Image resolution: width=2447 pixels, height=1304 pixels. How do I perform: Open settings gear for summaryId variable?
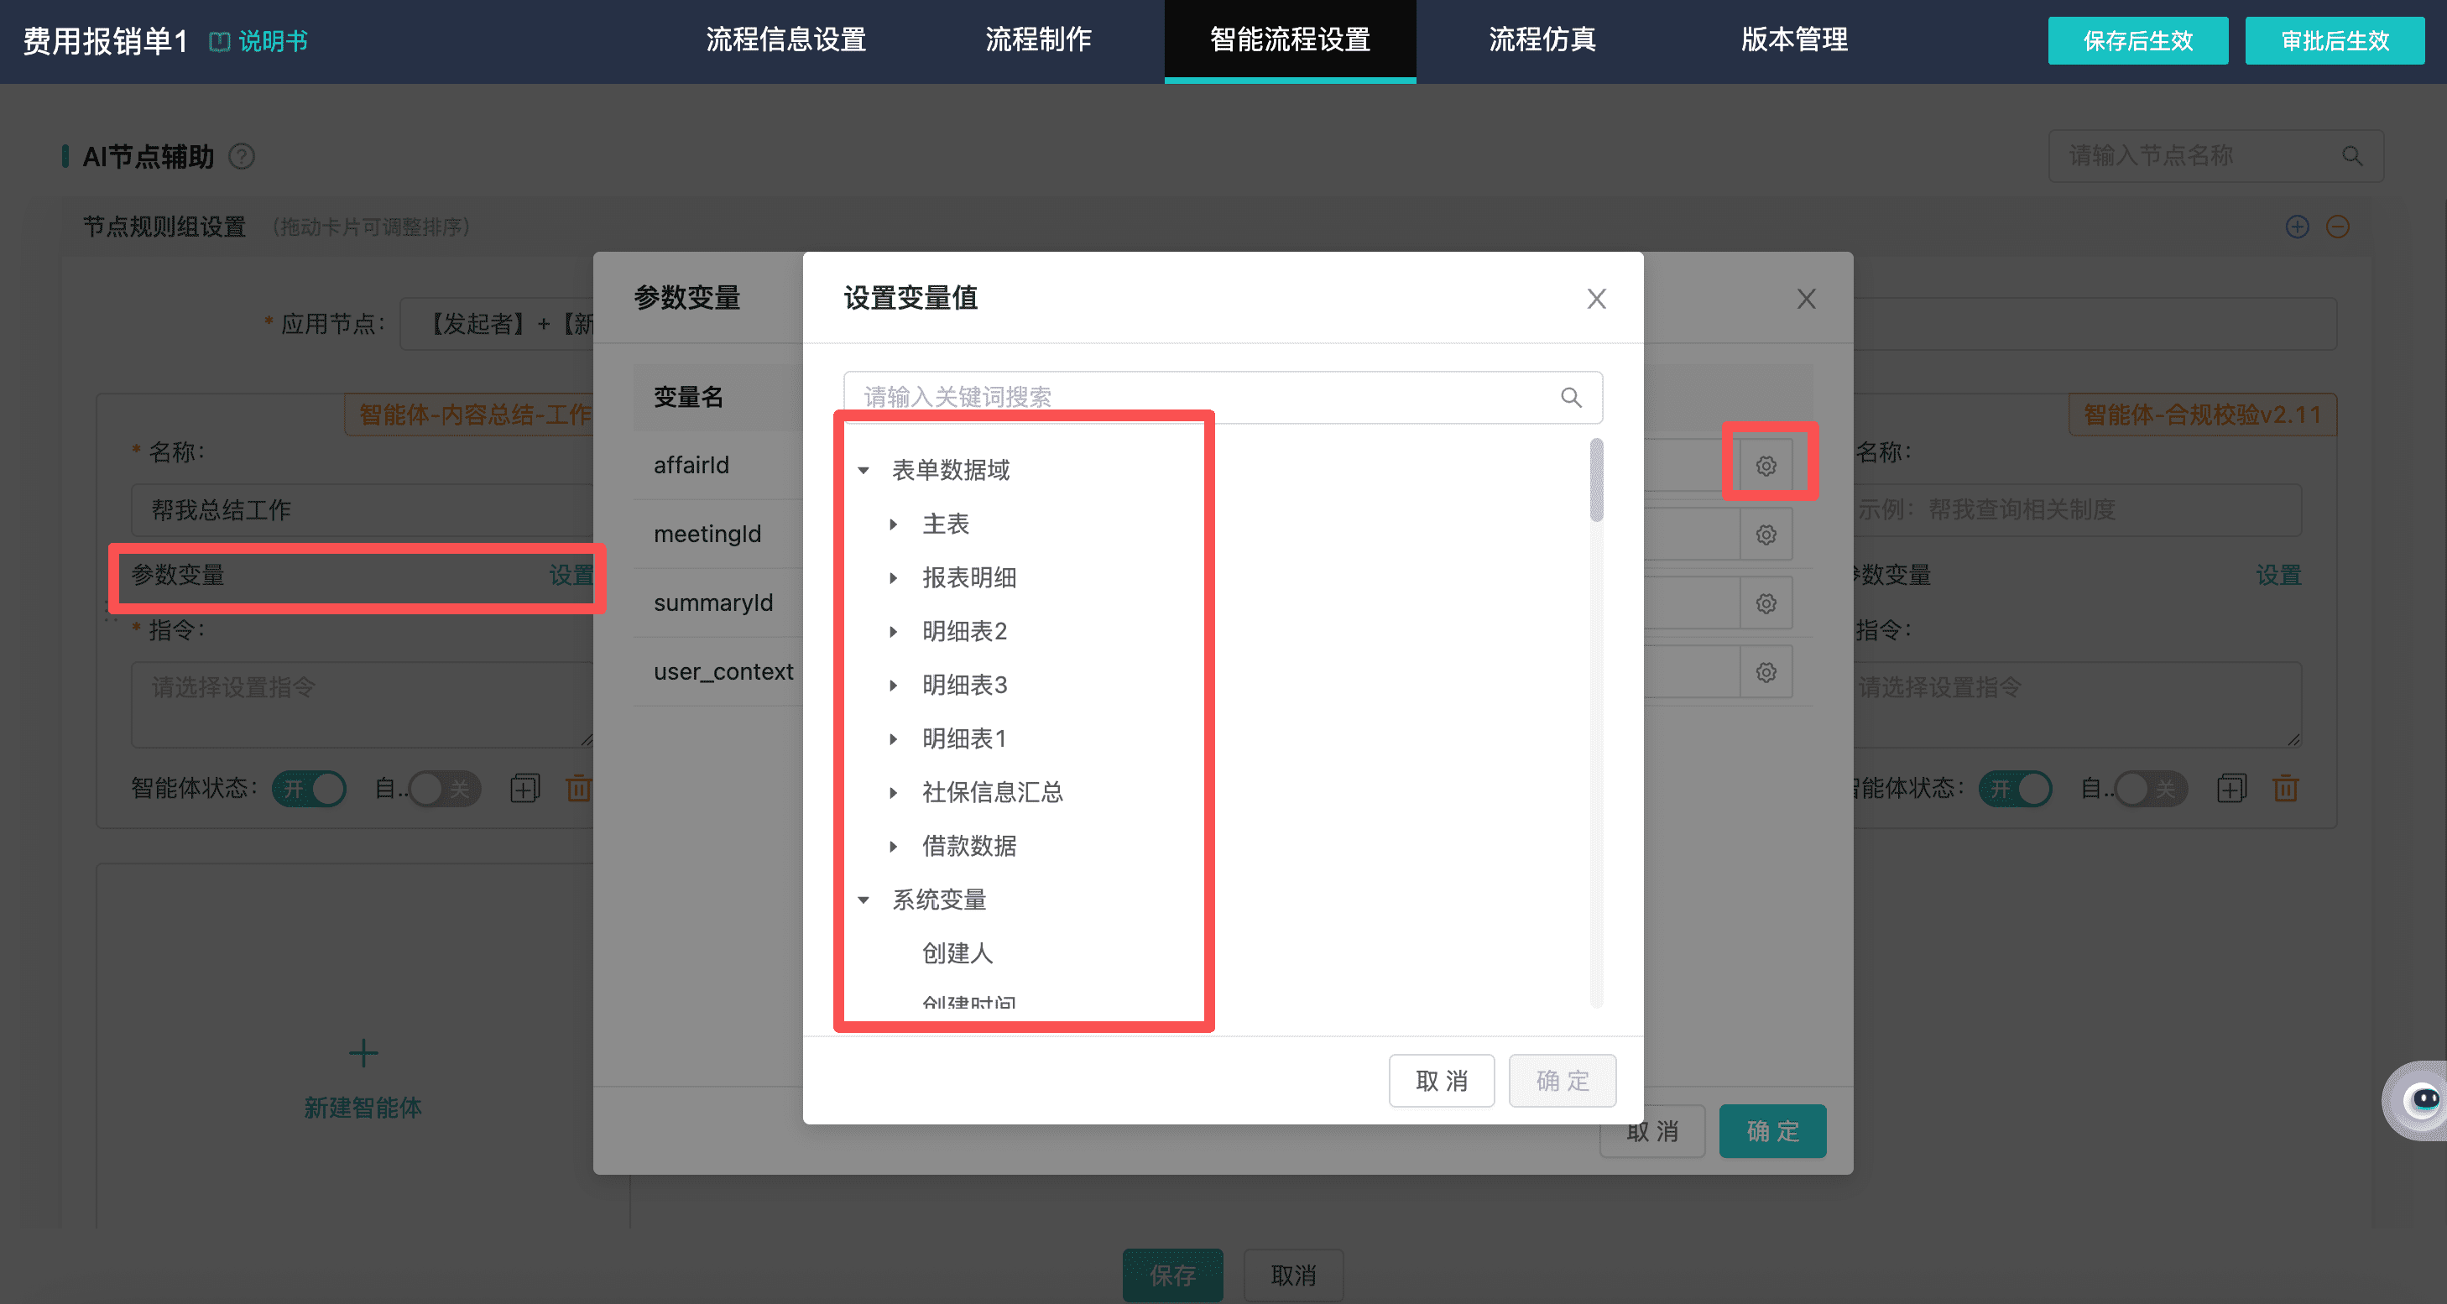tap(1766, 603)
